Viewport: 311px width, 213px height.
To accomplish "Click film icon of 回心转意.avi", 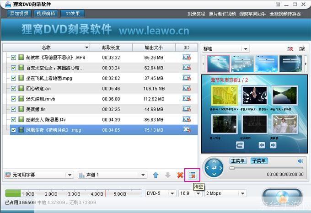I will pyautogui.click(x=21, y=88).
